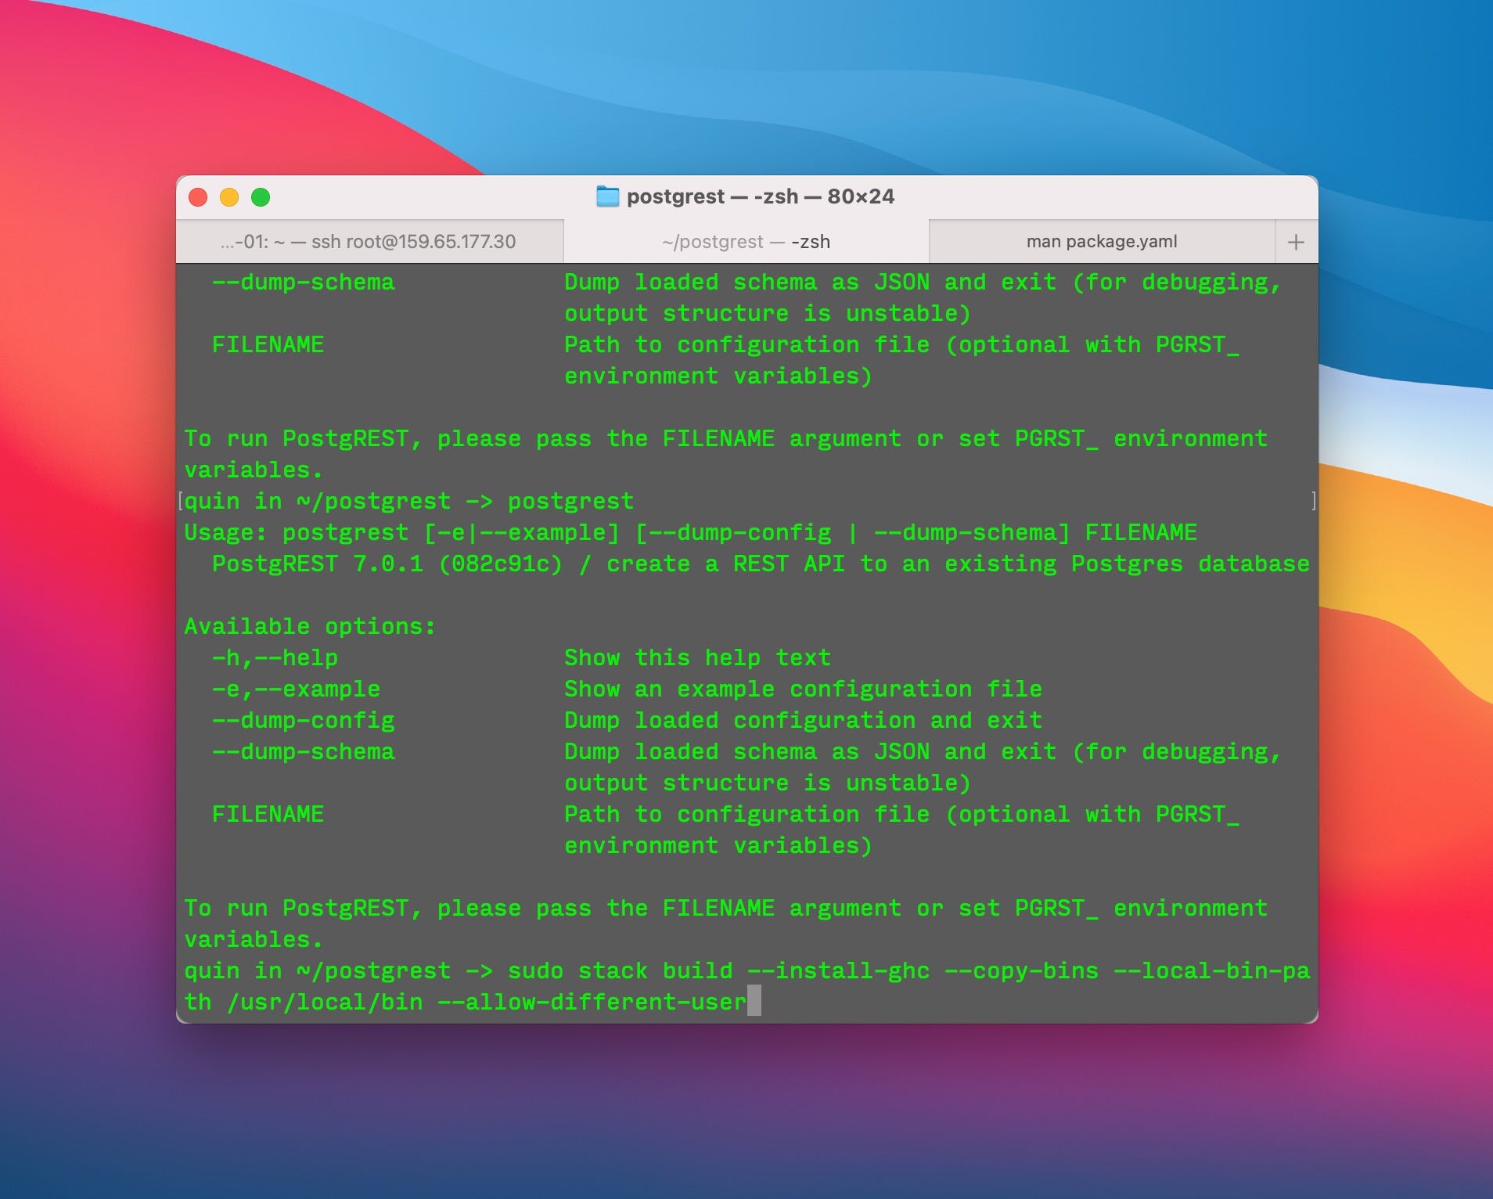This screenshot has height=1199, width=1493.
Task: Switch to the ssh root@159.65.177.30 tab
Action: (x=369, y=241)
